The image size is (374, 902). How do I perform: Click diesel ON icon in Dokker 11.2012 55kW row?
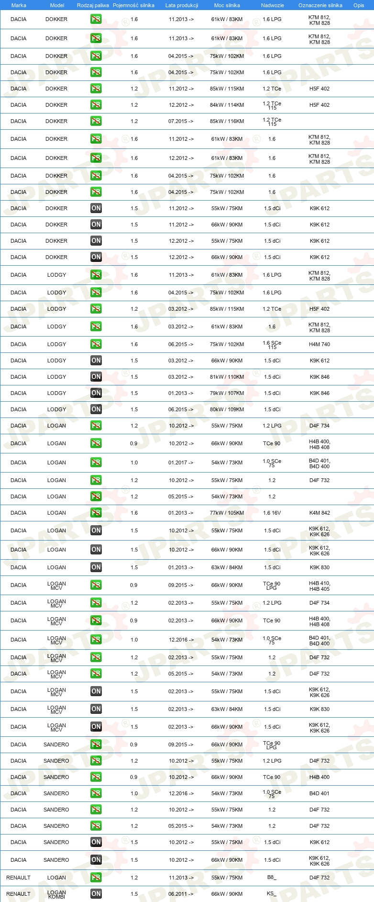pyautogui.click(x=96, y=208)
